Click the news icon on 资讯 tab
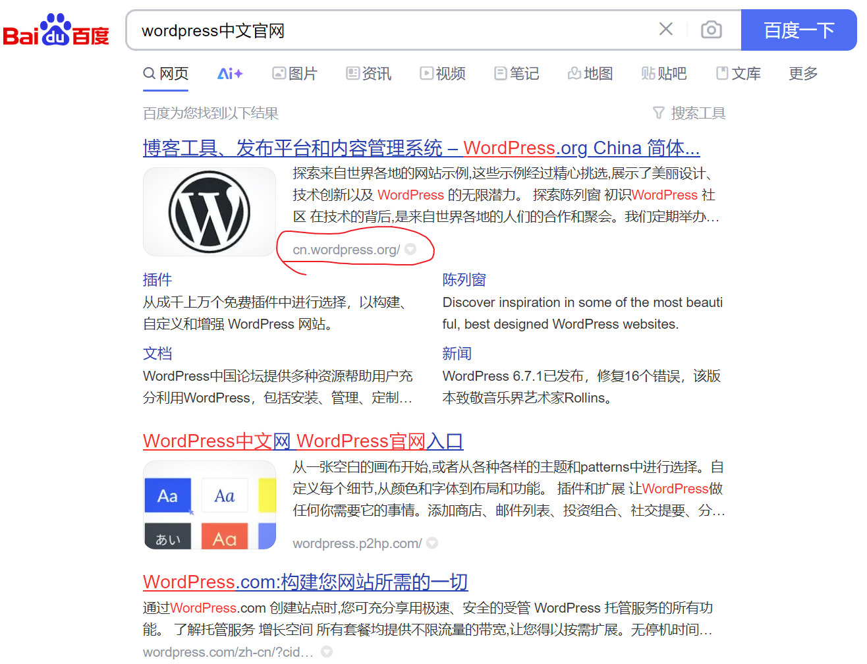This screenshot has width=867, height=664. (352, 73)
